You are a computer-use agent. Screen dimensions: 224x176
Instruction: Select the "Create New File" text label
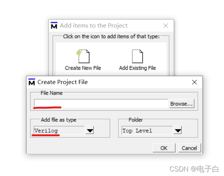click(x=83, y=68)
